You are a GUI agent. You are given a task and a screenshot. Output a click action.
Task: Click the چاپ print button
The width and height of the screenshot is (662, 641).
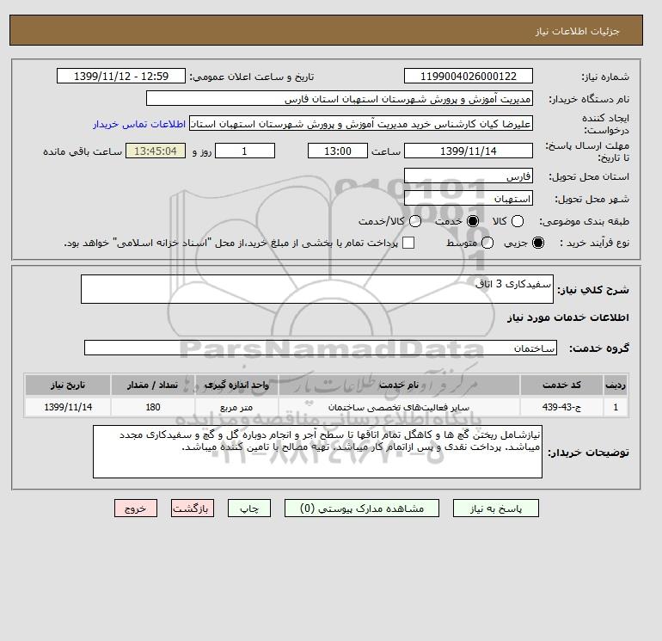(x=249, y=508)
